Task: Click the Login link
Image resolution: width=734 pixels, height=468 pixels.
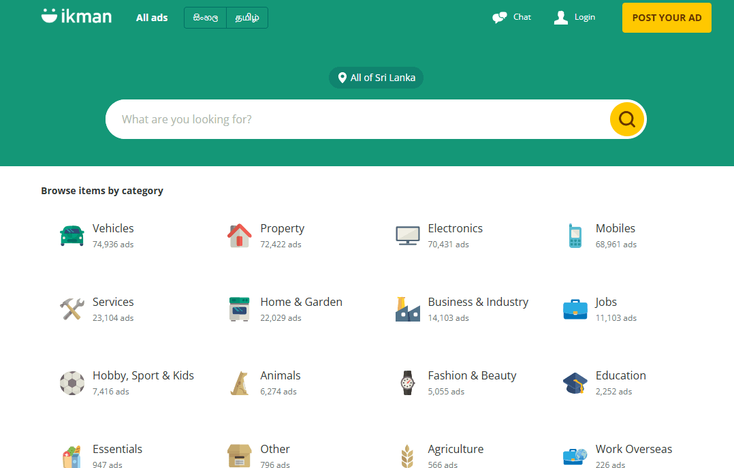Action: [x=575, y=17]
